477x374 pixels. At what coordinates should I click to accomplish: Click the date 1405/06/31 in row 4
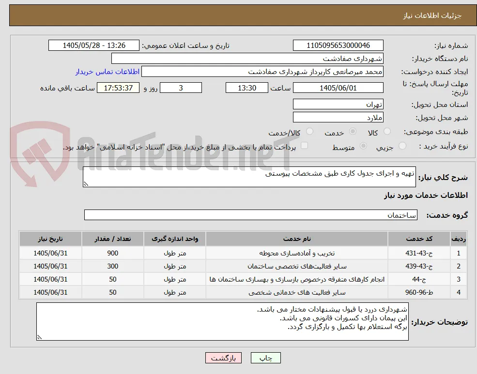(50, 292)
